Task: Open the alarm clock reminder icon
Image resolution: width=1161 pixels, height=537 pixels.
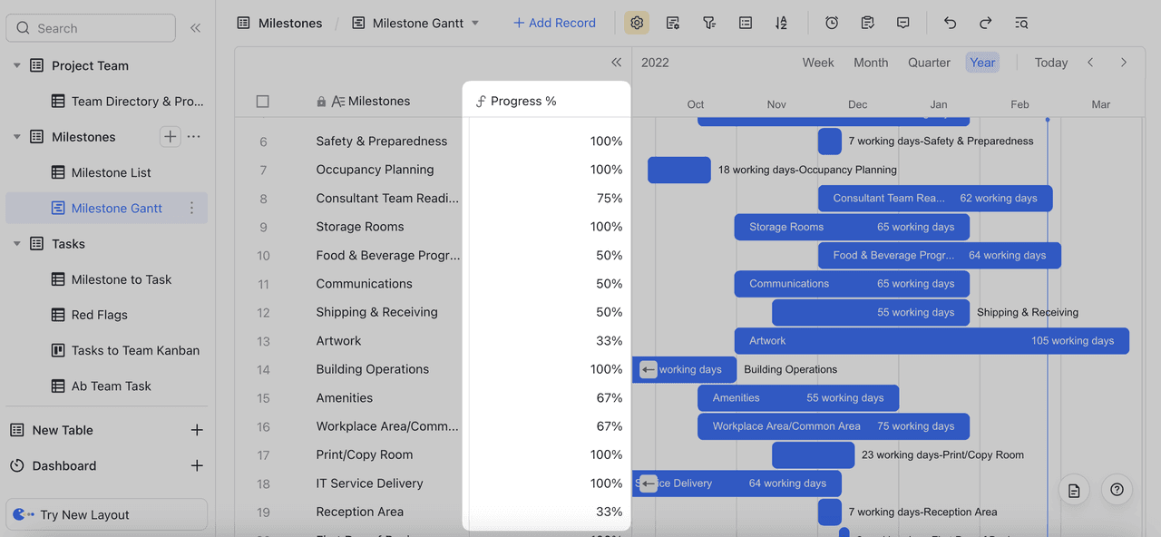Action: pos(832,23)
